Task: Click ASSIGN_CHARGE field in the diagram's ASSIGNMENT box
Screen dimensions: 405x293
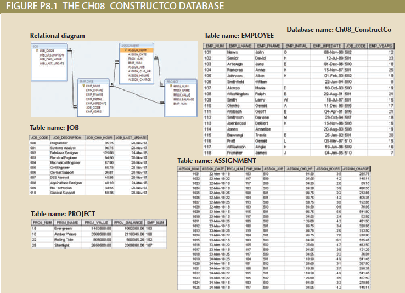Action: (139, 80)
